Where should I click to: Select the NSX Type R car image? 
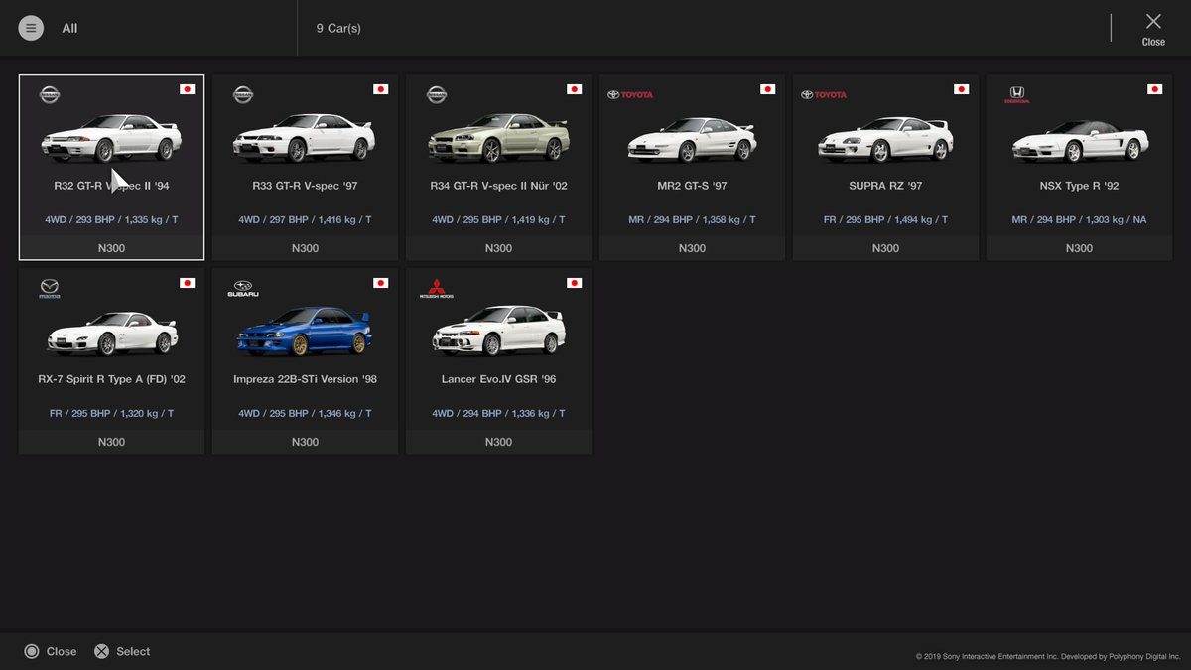coord(1080,140)
